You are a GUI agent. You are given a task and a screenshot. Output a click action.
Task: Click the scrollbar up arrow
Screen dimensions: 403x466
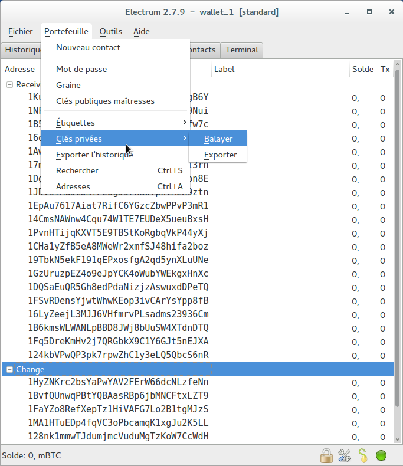tap(397, 64)
